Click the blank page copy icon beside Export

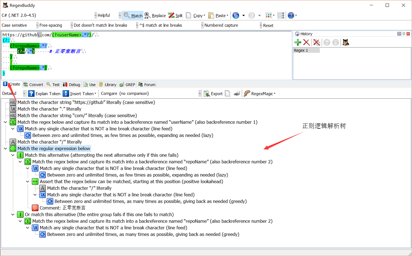228,93
